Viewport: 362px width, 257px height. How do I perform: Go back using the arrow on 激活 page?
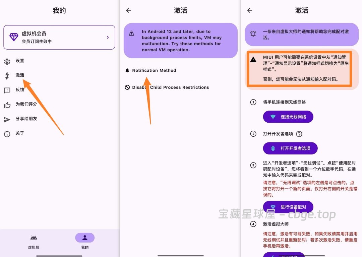click(x=128, y=10)
